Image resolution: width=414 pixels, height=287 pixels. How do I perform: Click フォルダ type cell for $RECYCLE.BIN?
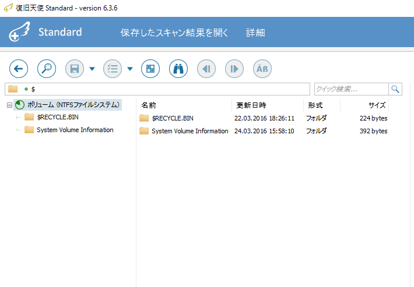pyautogui.click(x=316, y=118)
